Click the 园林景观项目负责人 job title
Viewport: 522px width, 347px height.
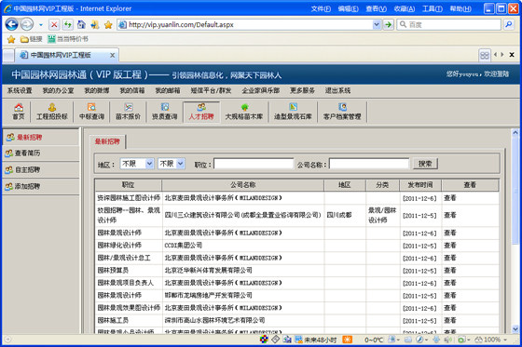pyautogui.click(x=126, y=283)
